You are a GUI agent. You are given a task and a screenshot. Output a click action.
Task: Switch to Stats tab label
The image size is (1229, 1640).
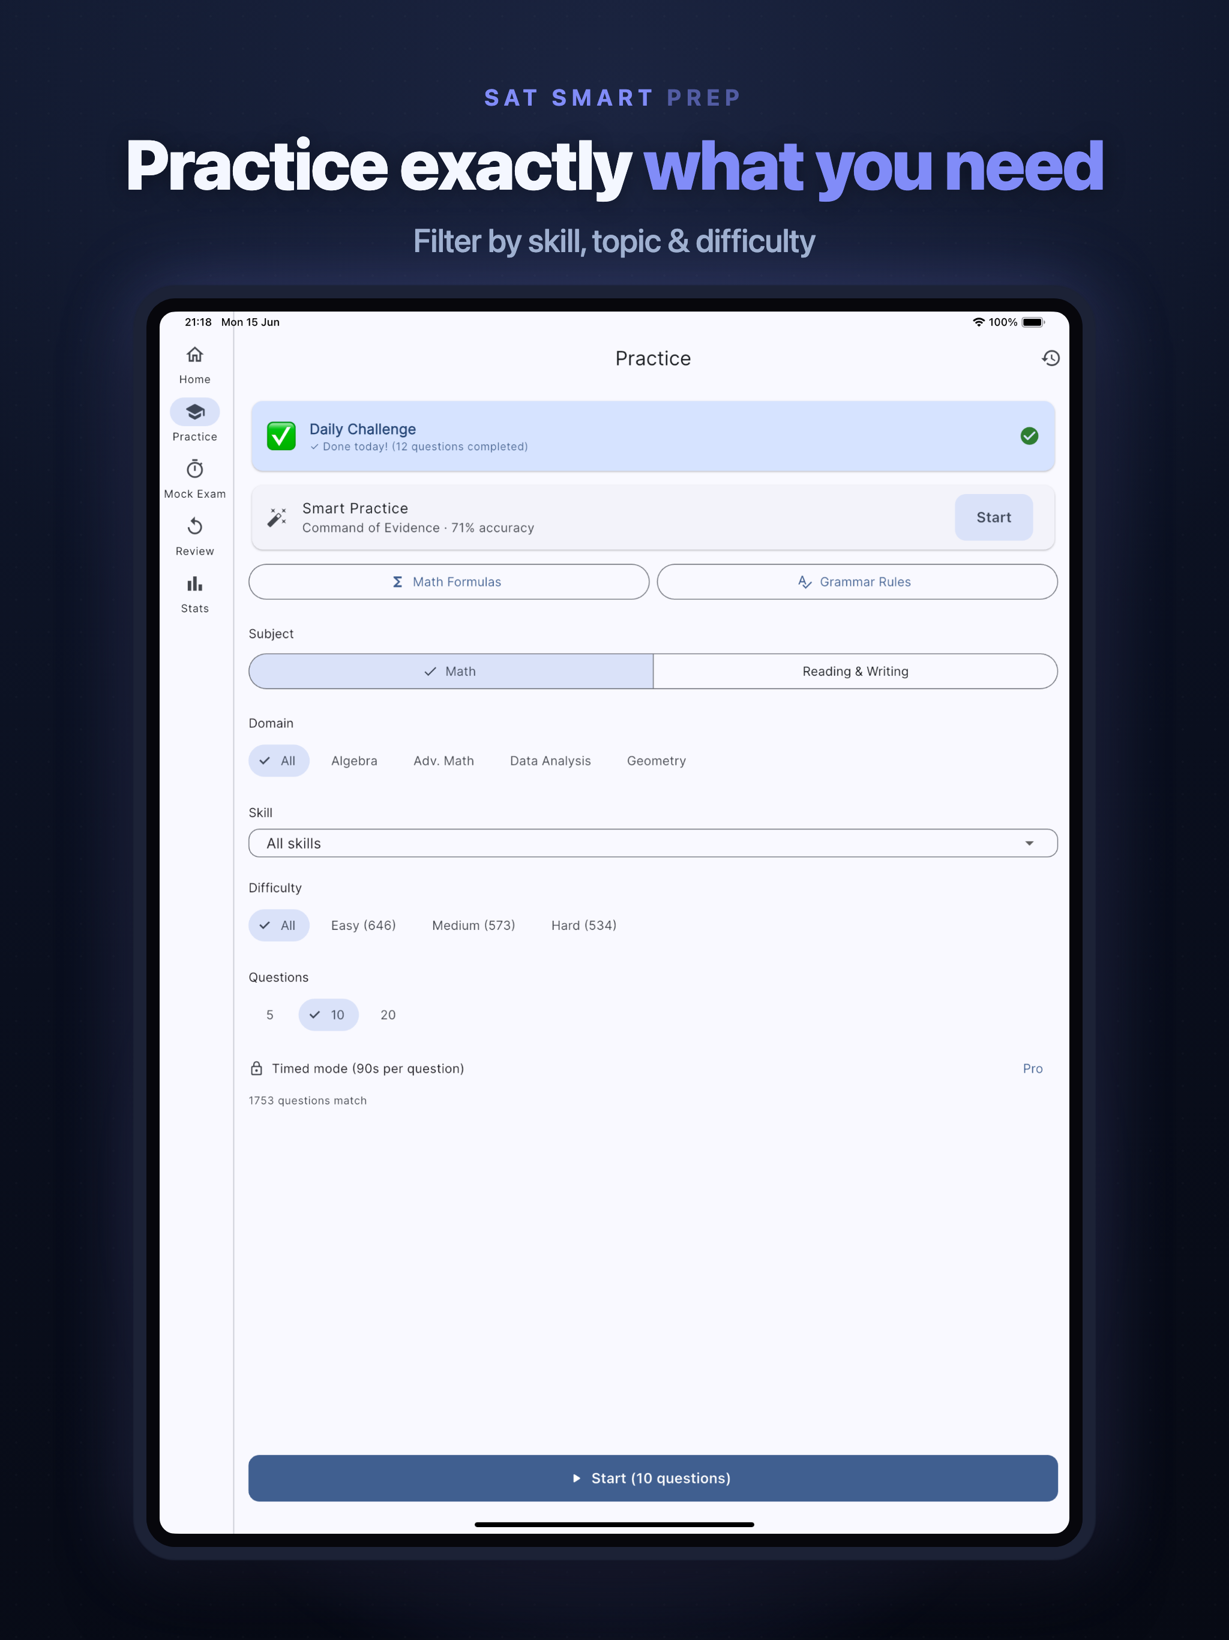(195, 609)
